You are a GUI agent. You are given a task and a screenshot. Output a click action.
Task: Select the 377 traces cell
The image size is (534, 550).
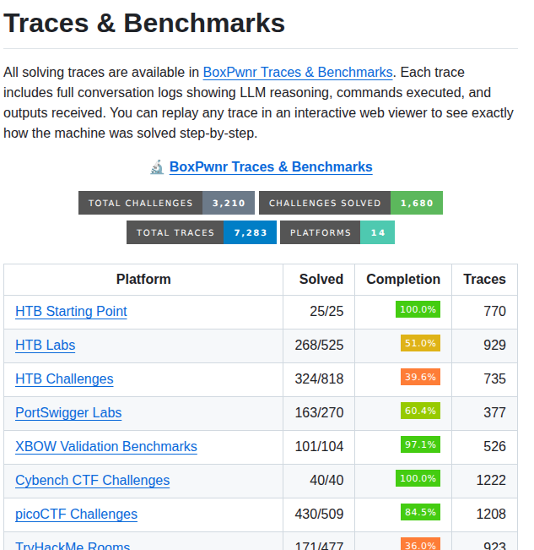484,413
